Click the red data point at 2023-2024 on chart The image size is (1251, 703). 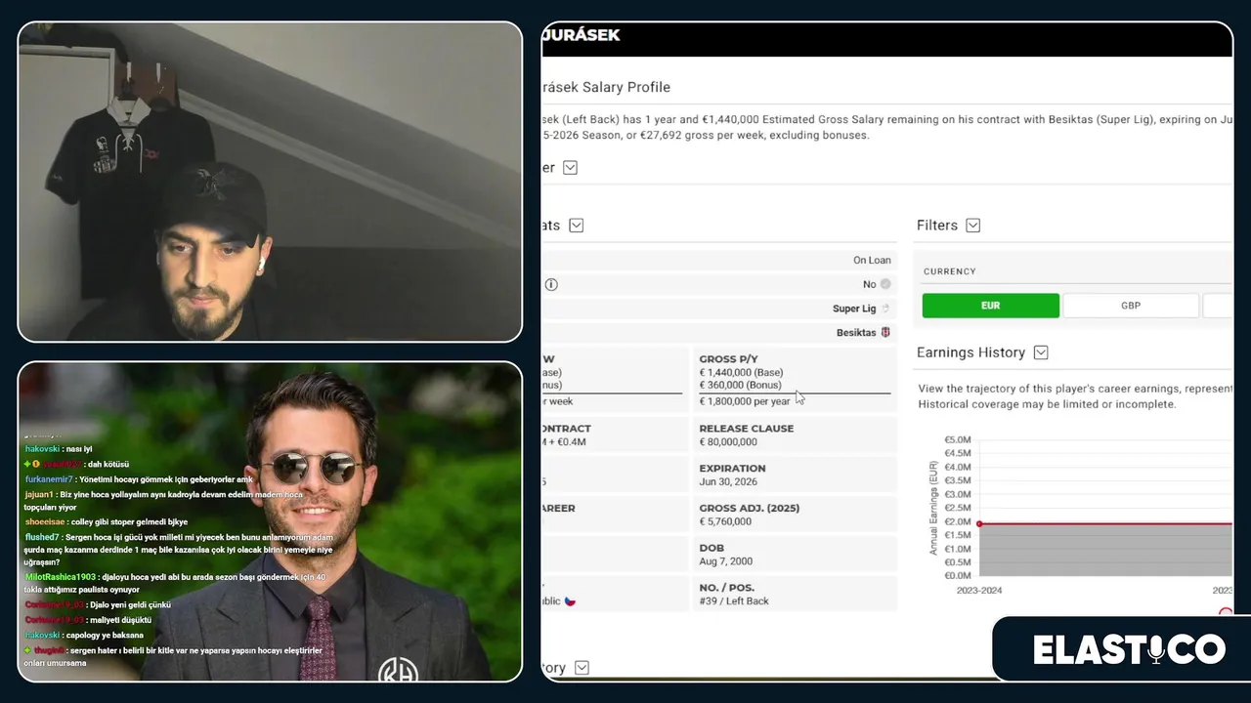979,524
